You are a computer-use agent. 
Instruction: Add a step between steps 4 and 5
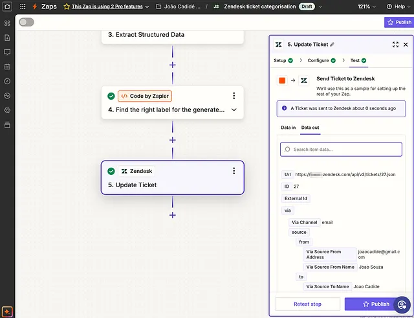pyautogui.click(x=173, y=140)
